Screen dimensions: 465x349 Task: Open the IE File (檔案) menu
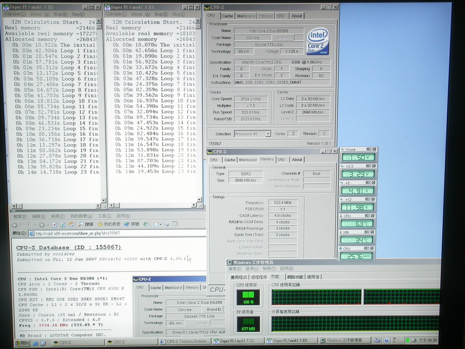(20, 216)
